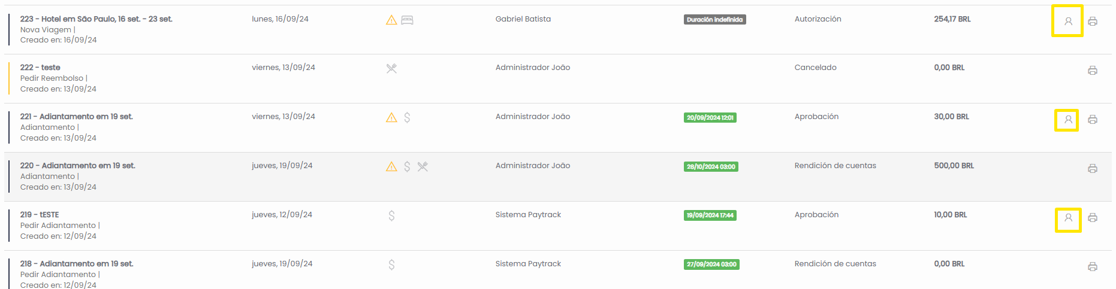Open request 220 - Adiantamento em 19 set.
This screenshot has width=1116, height=289.
point(77,166)
